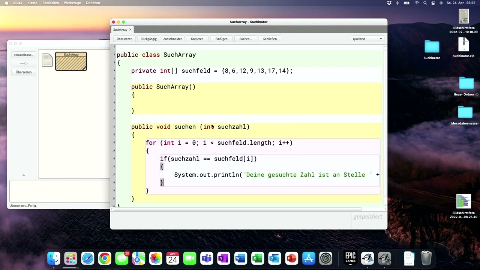Open Finder from the dock

(54, 258)
